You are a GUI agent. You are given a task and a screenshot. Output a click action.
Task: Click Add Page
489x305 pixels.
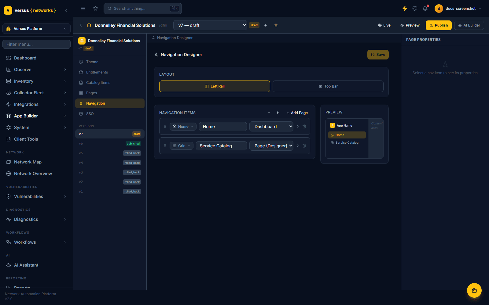[297, 113]
